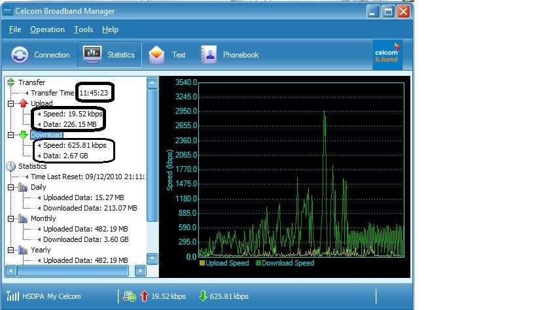The height and width of the screenshot is (310, 536).
Task: Click the green download arrow in status bar
Action: [202, 296]
